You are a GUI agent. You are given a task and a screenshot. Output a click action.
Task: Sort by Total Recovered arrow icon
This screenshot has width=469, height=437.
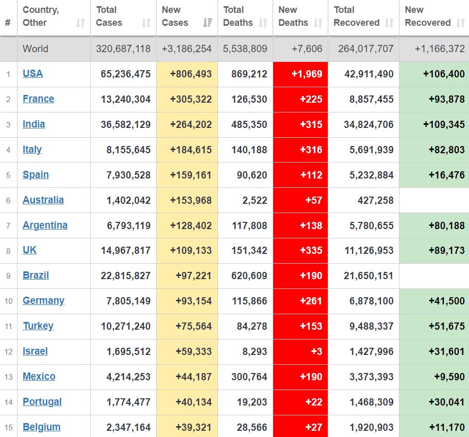point(389,23)
